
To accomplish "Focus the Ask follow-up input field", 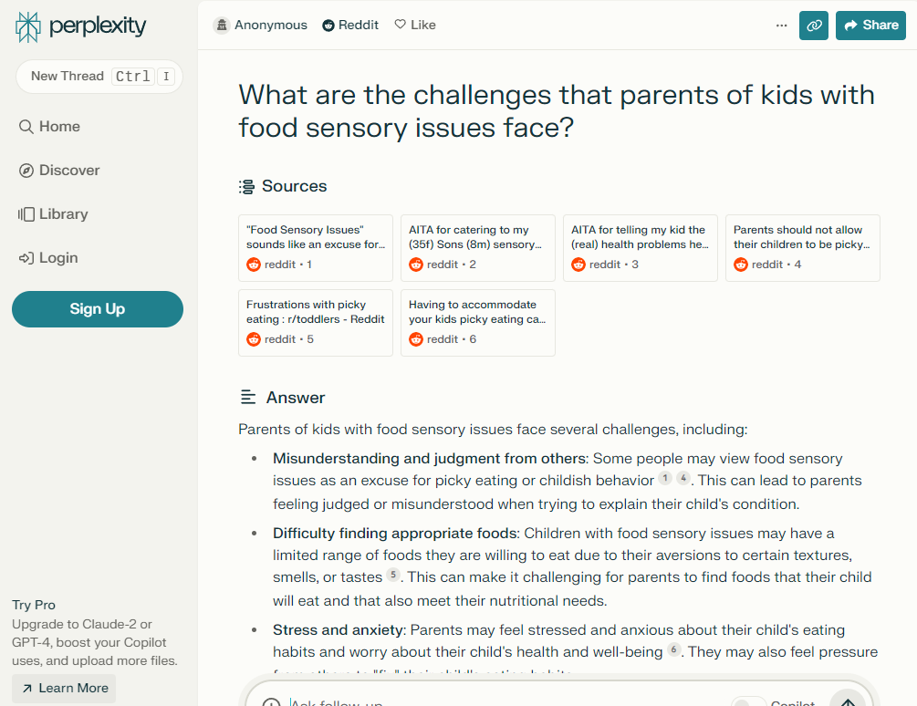I will (x=503, y=701).
